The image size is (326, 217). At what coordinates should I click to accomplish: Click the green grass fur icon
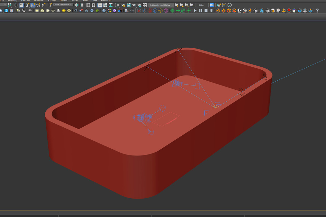97,10
